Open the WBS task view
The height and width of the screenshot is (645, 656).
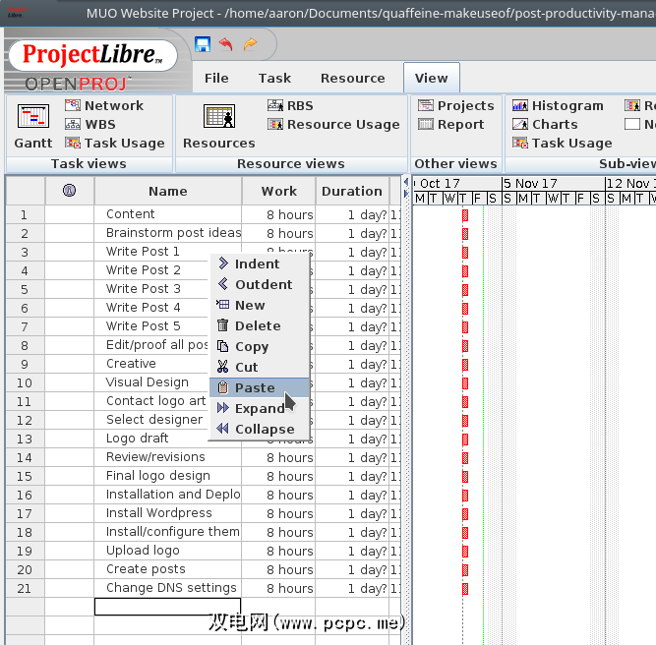pyautogui.click(x=90, y=124)
